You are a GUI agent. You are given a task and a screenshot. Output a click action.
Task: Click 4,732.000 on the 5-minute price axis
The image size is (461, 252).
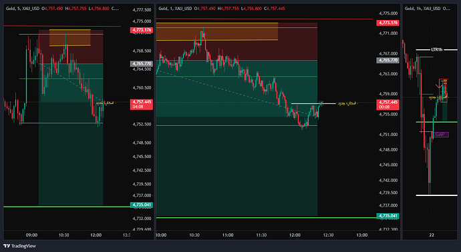[142, 219]
